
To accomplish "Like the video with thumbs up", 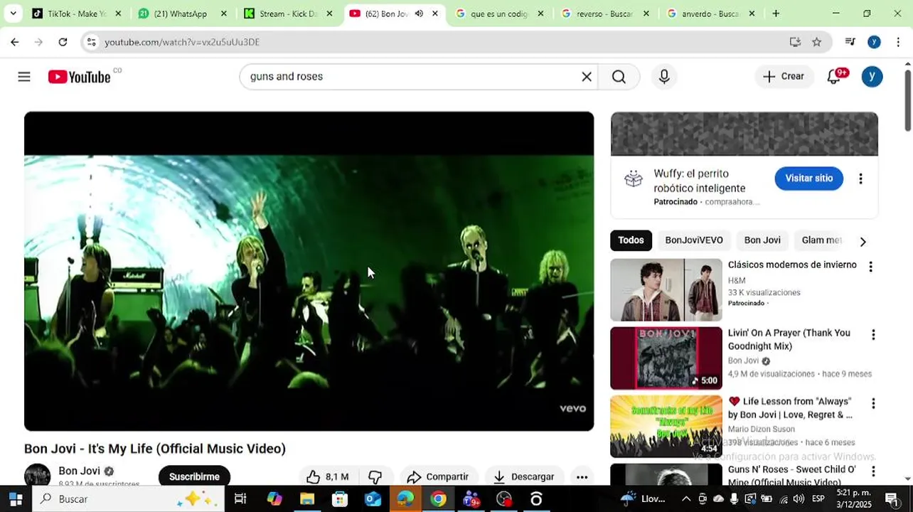I will click(327, 476).
